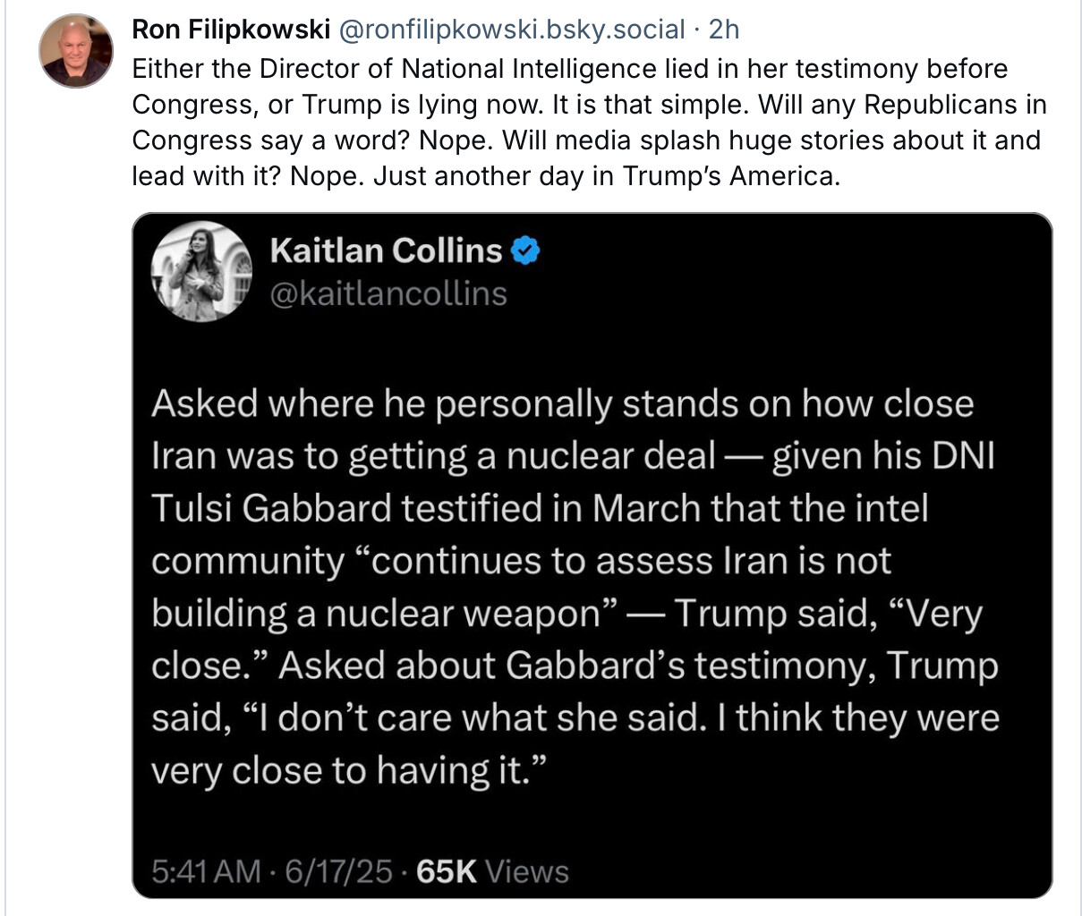This screenshot has width=1082, height=916.
Task: Click "very close to having it." closing line
Action: (x=348, y=770)
